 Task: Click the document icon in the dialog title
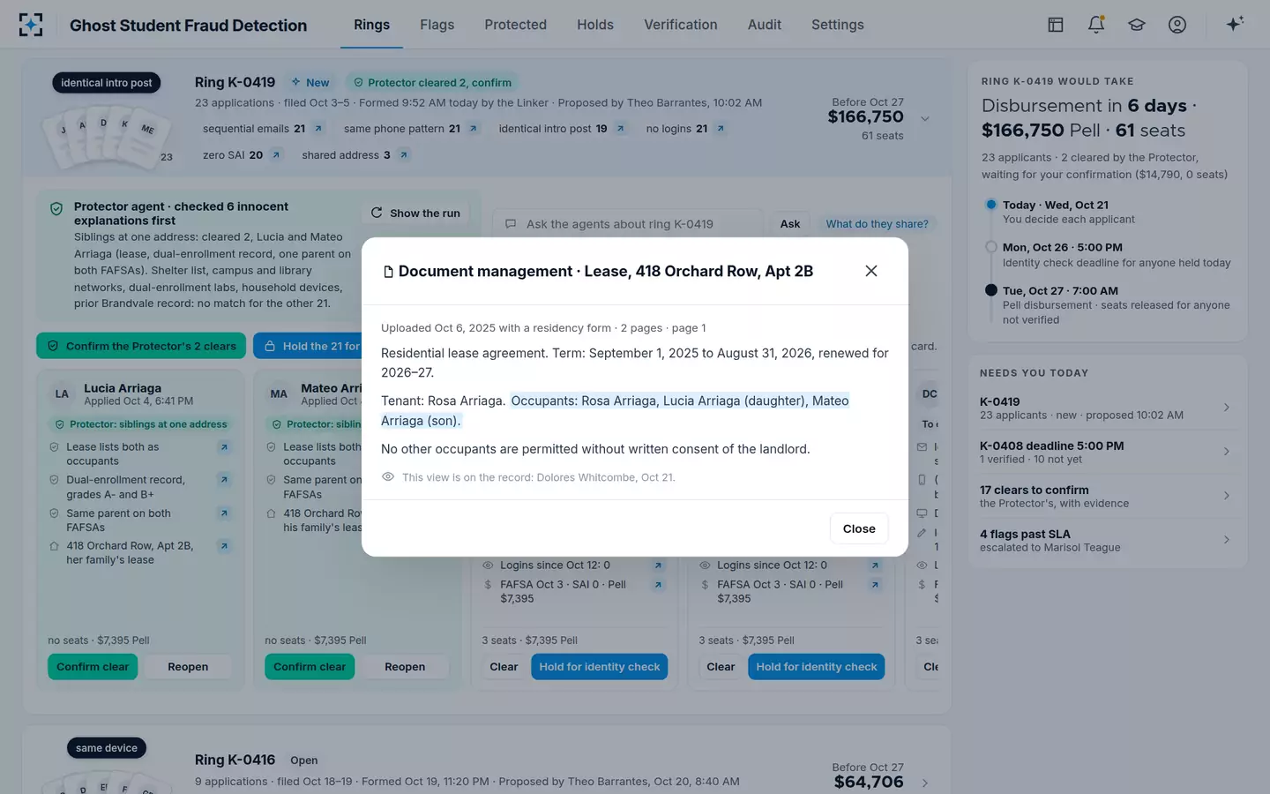(388, 272)
